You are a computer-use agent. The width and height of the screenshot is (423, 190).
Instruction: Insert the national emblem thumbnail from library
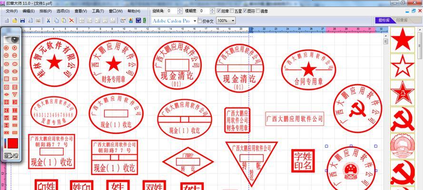(402, 146)
